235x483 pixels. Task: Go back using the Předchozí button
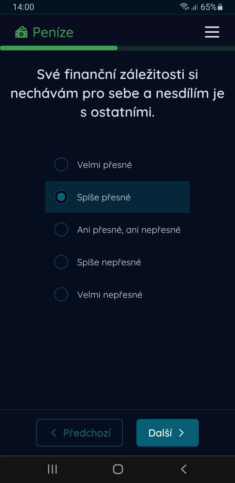[x=79, y=432]
